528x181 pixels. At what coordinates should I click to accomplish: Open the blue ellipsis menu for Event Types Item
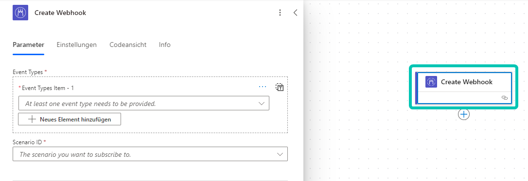(x=263, y=87)
